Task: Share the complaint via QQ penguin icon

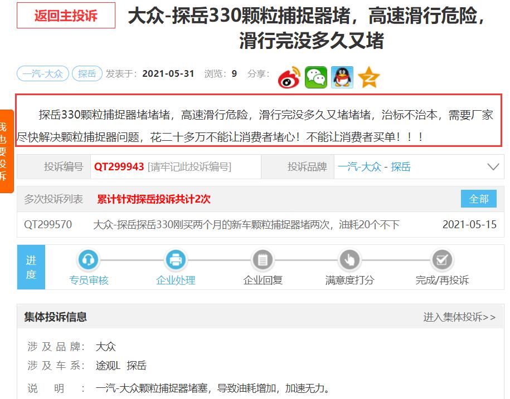Action: 342,77
